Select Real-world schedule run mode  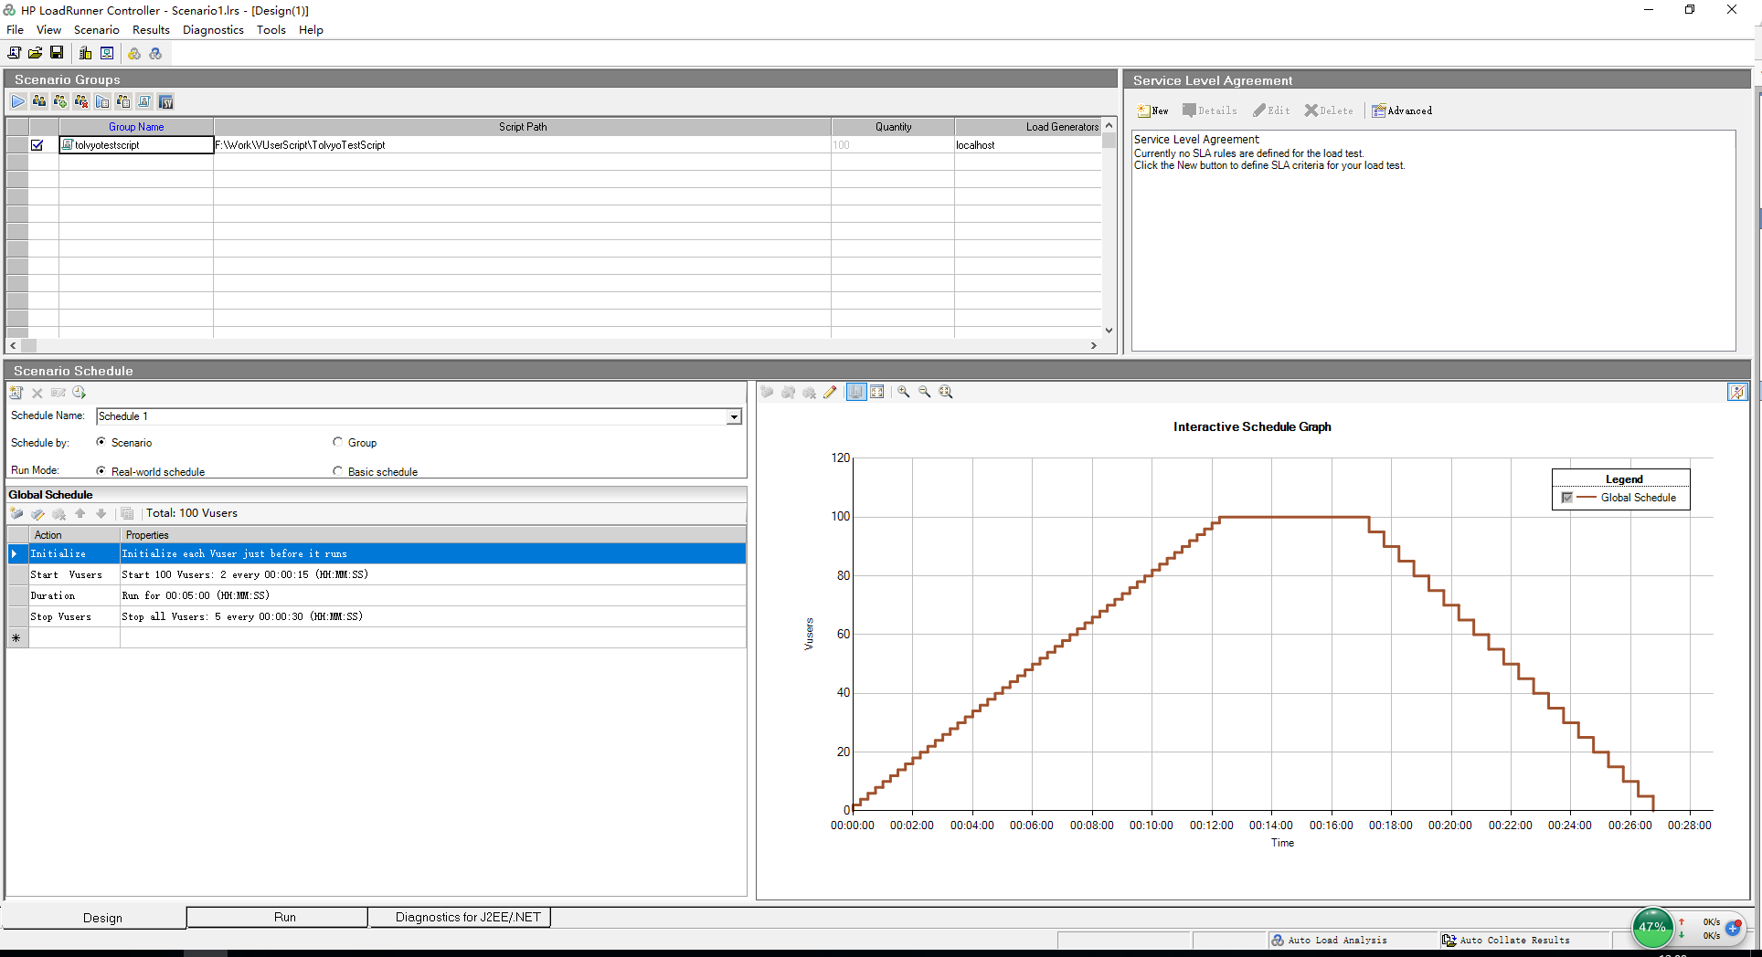[101, 471]
